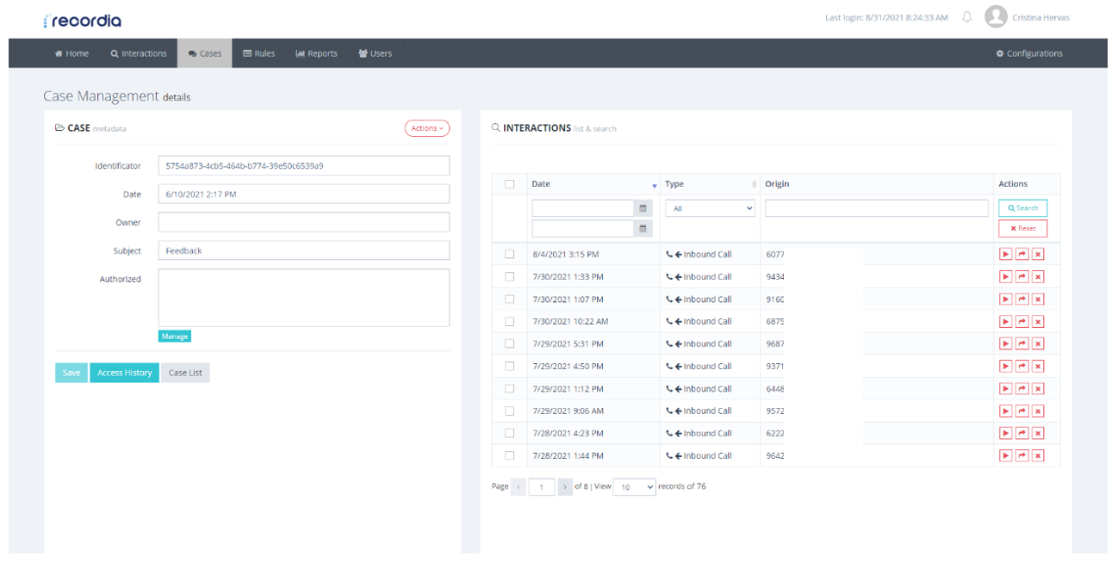Play the 7/29/2021 1:12 PM interaction
Screen dimensions: 1118x562
coord(1005,389)
